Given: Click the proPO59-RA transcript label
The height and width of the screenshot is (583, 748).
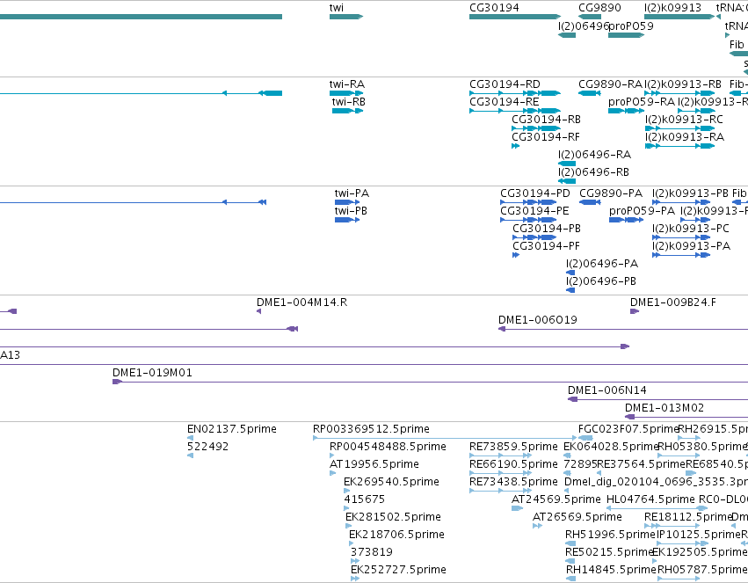Looking at the screenshot, I should (642, 102).
